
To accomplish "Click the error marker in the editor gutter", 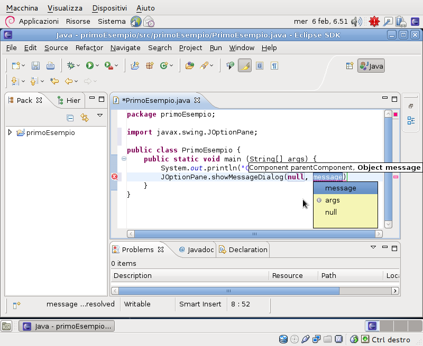I will tap(115, 177).
